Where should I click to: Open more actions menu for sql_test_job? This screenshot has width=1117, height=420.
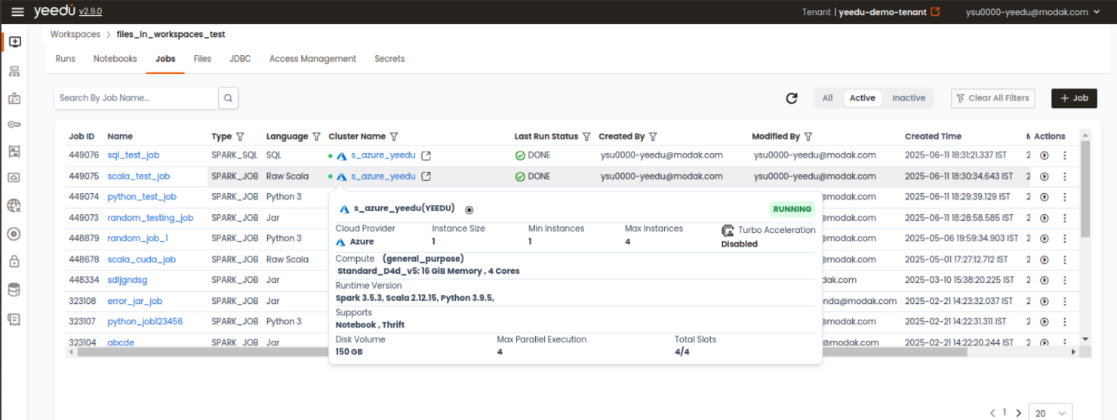(x=1065, y=155)
